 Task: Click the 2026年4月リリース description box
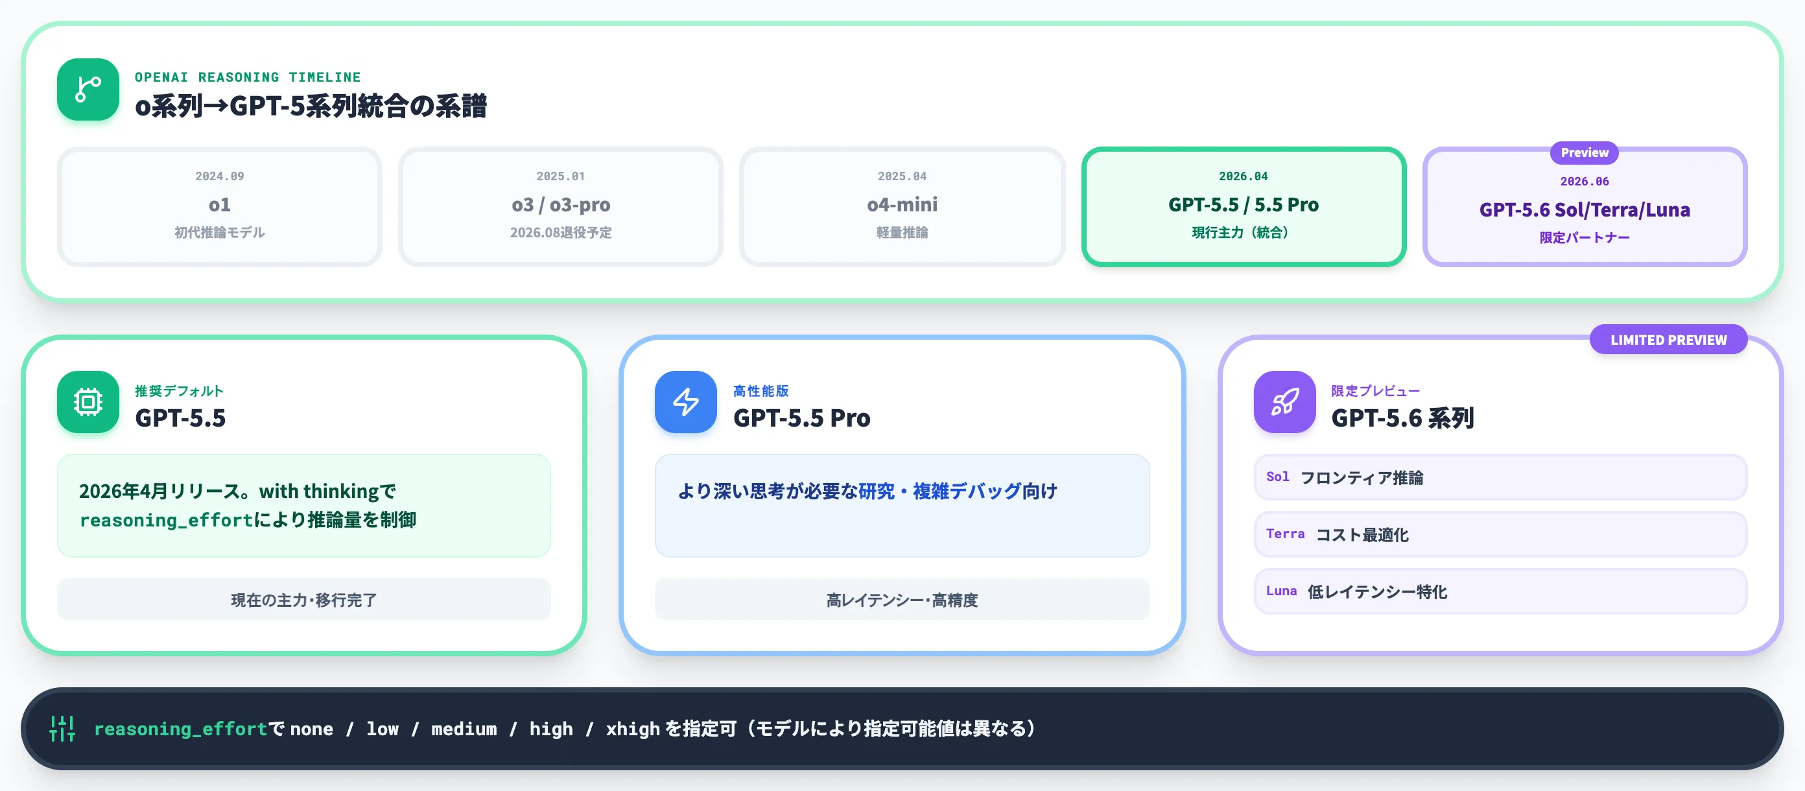(x=303, y=506)
